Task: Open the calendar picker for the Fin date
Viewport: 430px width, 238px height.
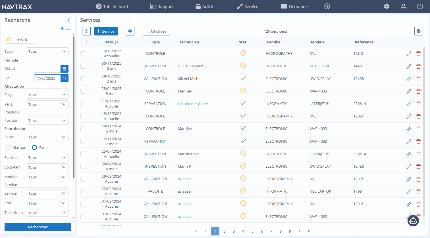Action: (x=64, y=78)
